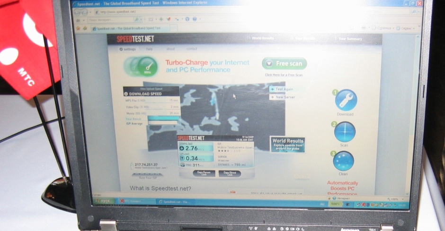Viewport: 445px width, 231px height.
Task: Expand the back/forward history dropdown arrow
Action: pos(90,12)
